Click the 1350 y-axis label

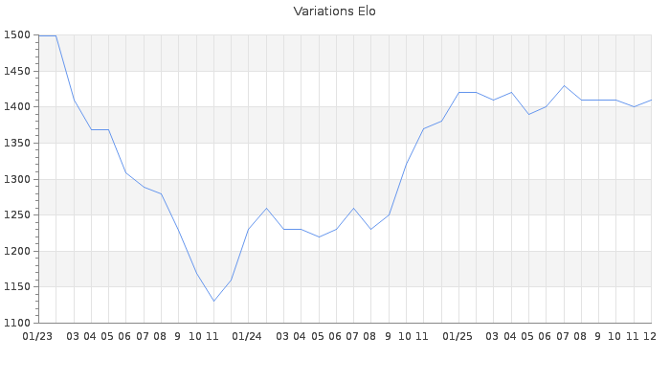pyautogui.click(x=17, y=144)
